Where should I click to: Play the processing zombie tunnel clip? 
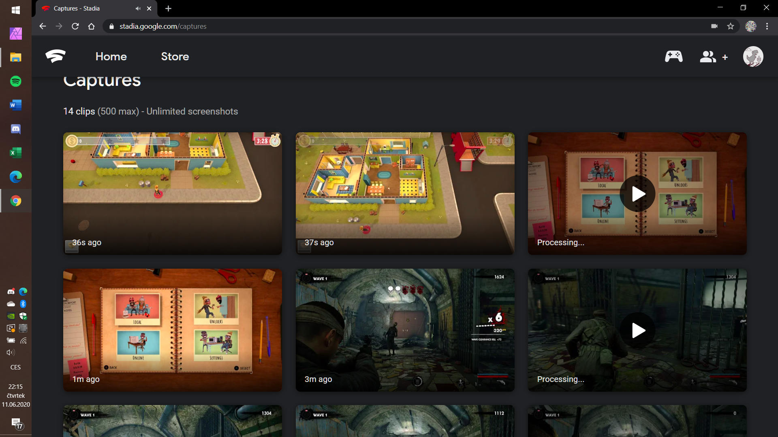click(x=637, y=330)
